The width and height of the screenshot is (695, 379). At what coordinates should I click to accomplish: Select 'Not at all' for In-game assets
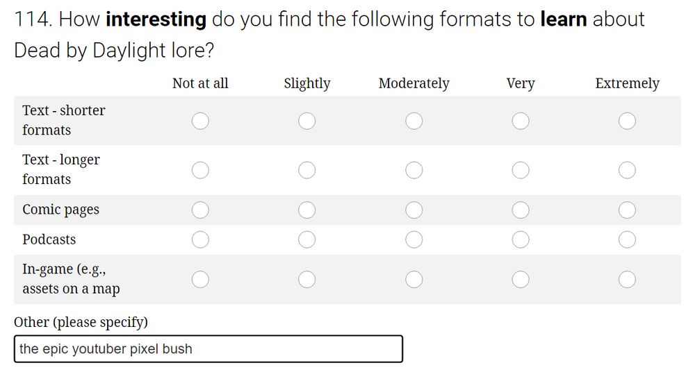tap(200, 279)
